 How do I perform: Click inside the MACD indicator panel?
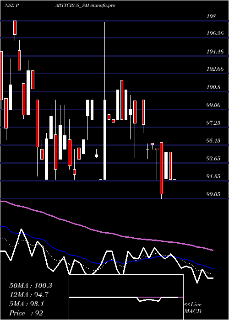[x=126, y=297]
